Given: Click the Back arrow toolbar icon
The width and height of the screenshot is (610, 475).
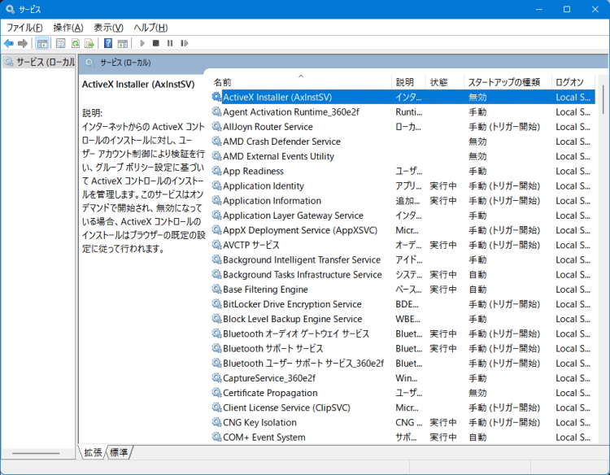Looking at the screenshot, I should click(x=9, y=43).
